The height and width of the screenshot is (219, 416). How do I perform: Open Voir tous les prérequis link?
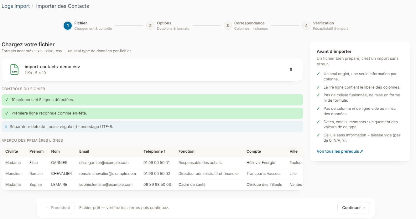[340, 151]
